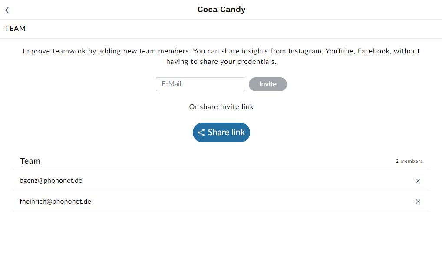Viewport: 442px width, 265px height.
Task: Click the 'Or share invite link' text
Action: (221, 107)
